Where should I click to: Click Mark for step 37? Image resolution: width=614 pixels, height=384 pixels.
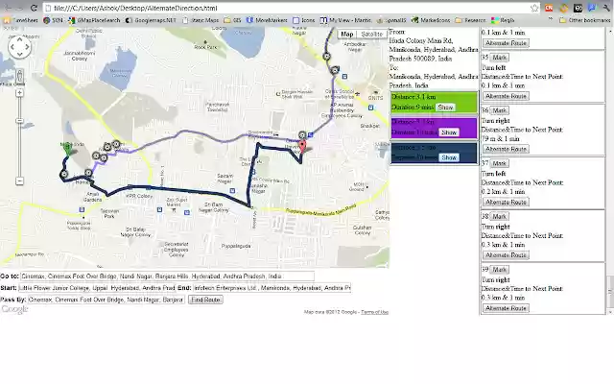point(499,163)
